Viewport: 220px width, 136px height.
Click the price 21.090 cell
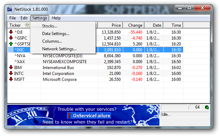[115, 74]
